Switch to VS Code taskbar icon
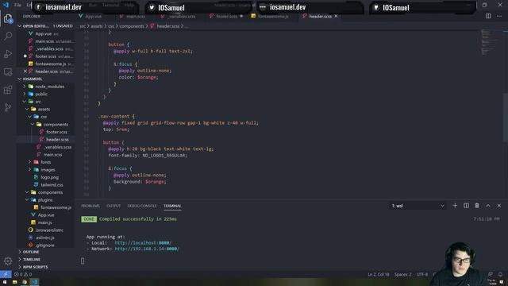Image resolution: width=508 pixels, height=286 pixels. 34,282
